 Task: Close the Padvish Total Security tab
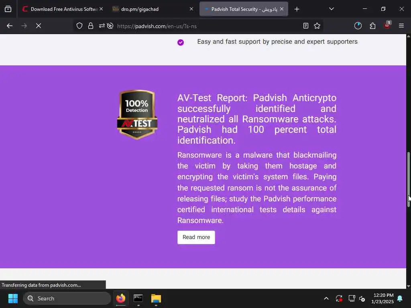(x=281, y=9)
